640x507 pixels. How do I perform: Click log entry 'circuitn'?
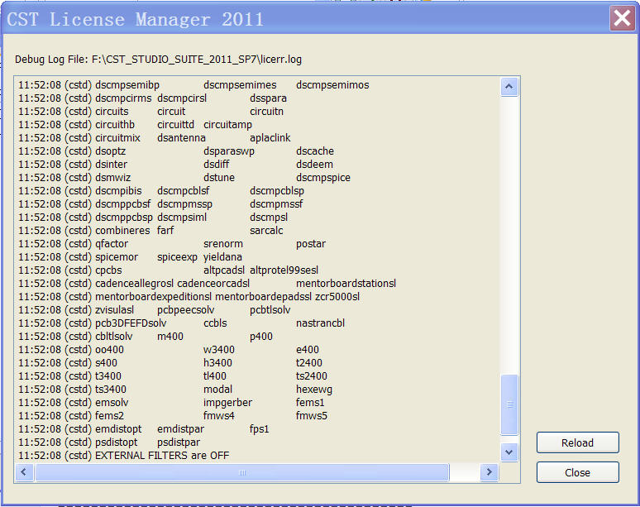click(266, 112)
